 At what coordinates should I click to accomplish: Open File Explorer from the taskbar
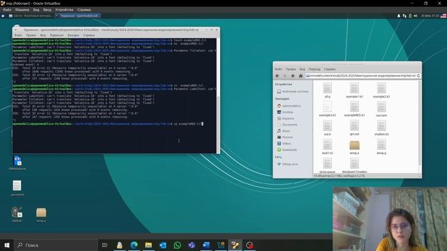(x=149, y=245)
